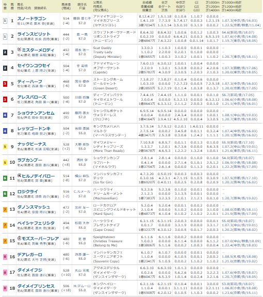The height and width of the screenshot is (297, 263).
Task: Click the orange frame 7 box for ダノンスマッシュ
Action: coord(5,210)
